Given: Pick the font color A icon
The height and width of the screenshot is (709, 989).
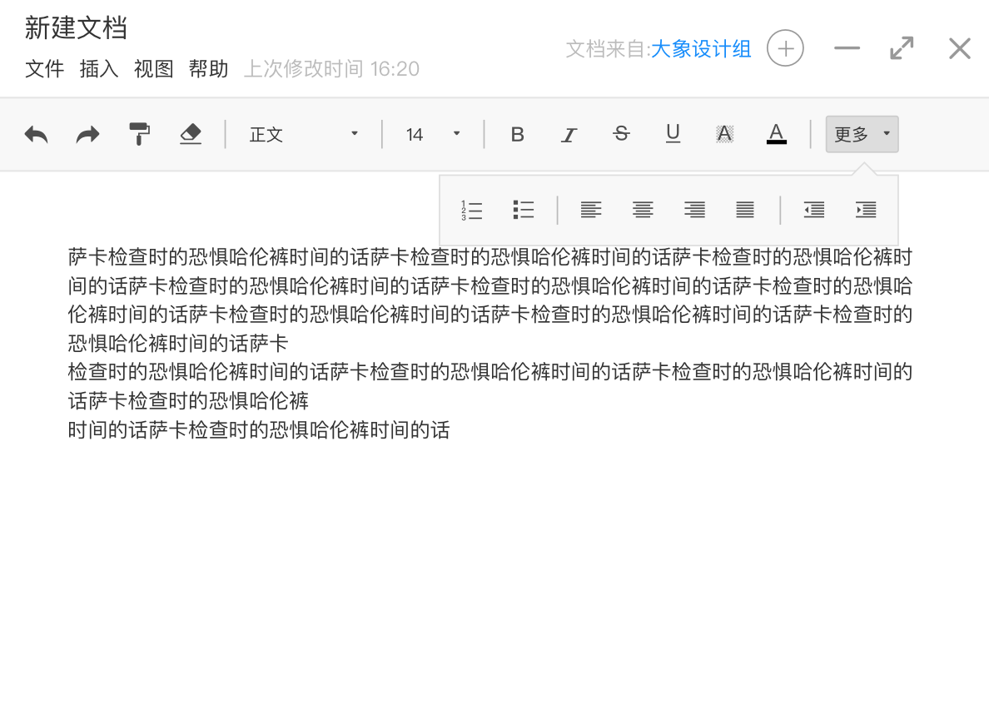Looking at the screenshot, I should coord(776,134).
